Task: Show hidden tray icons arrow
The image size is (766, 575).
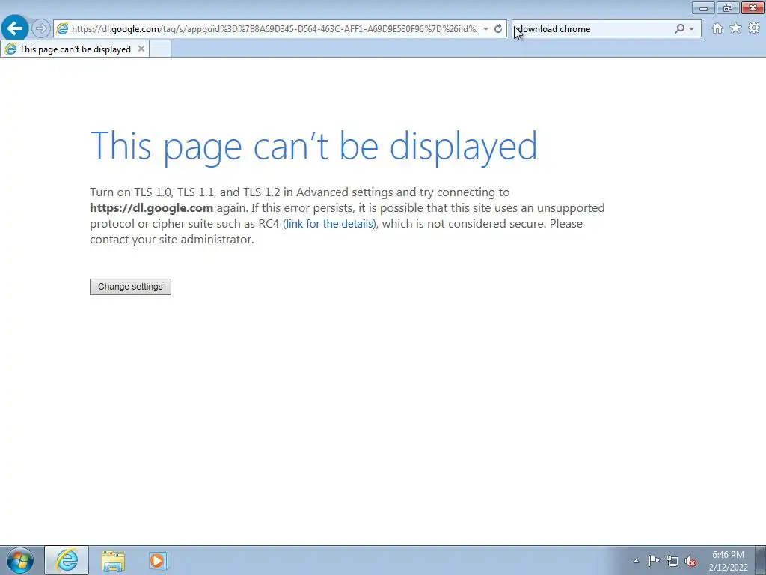Action: 636,561
